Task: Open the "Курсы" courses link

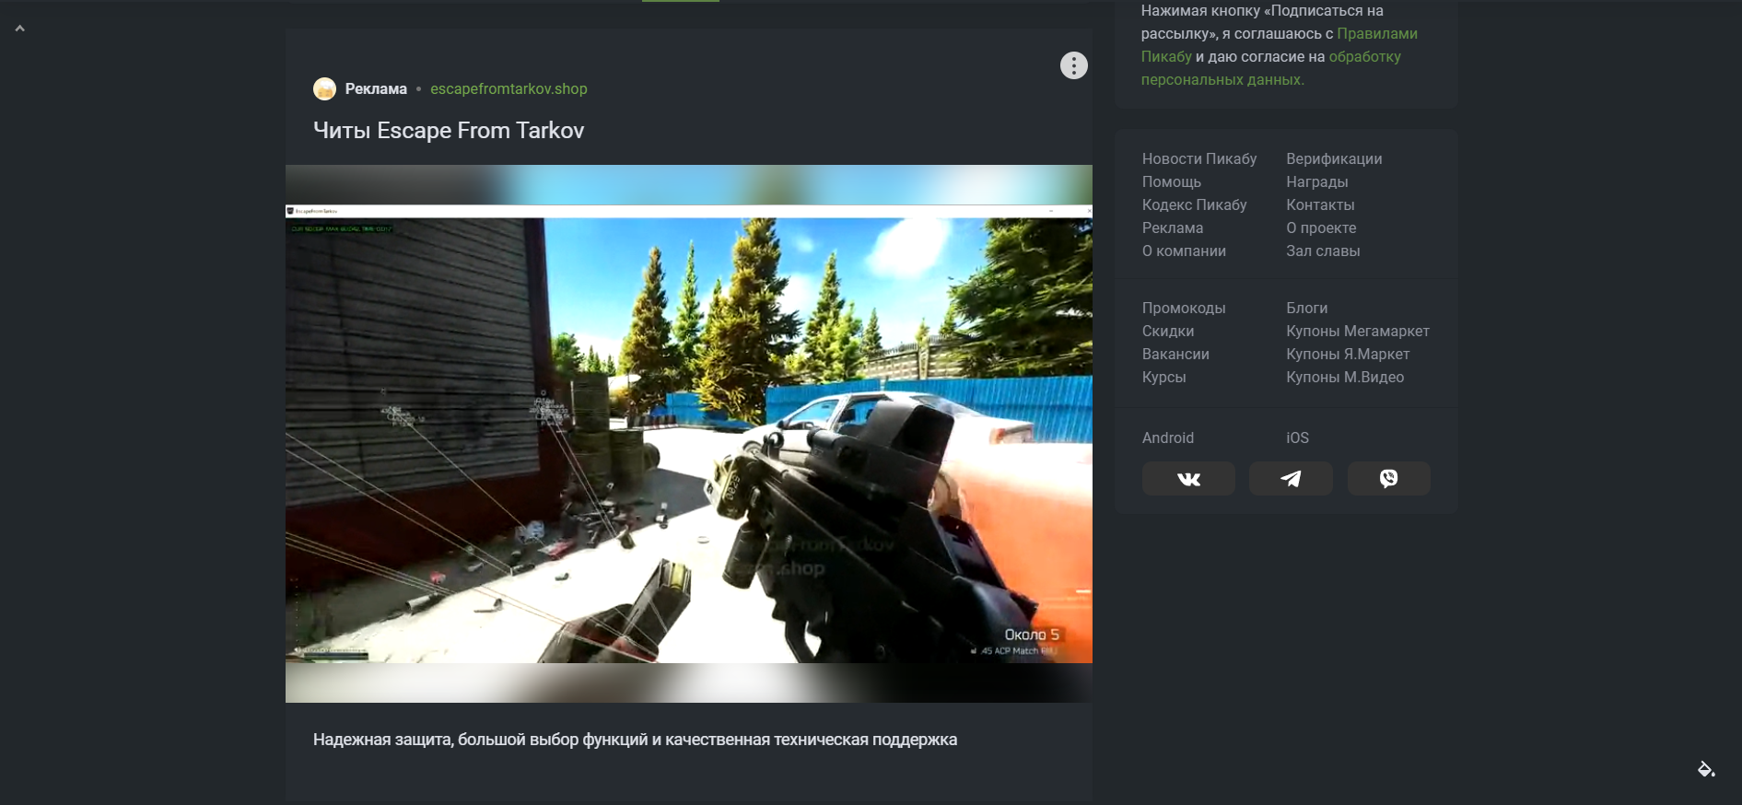Action: 1164,378
